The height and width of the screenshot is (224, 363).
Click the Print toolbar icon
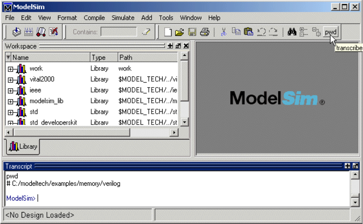205,32
